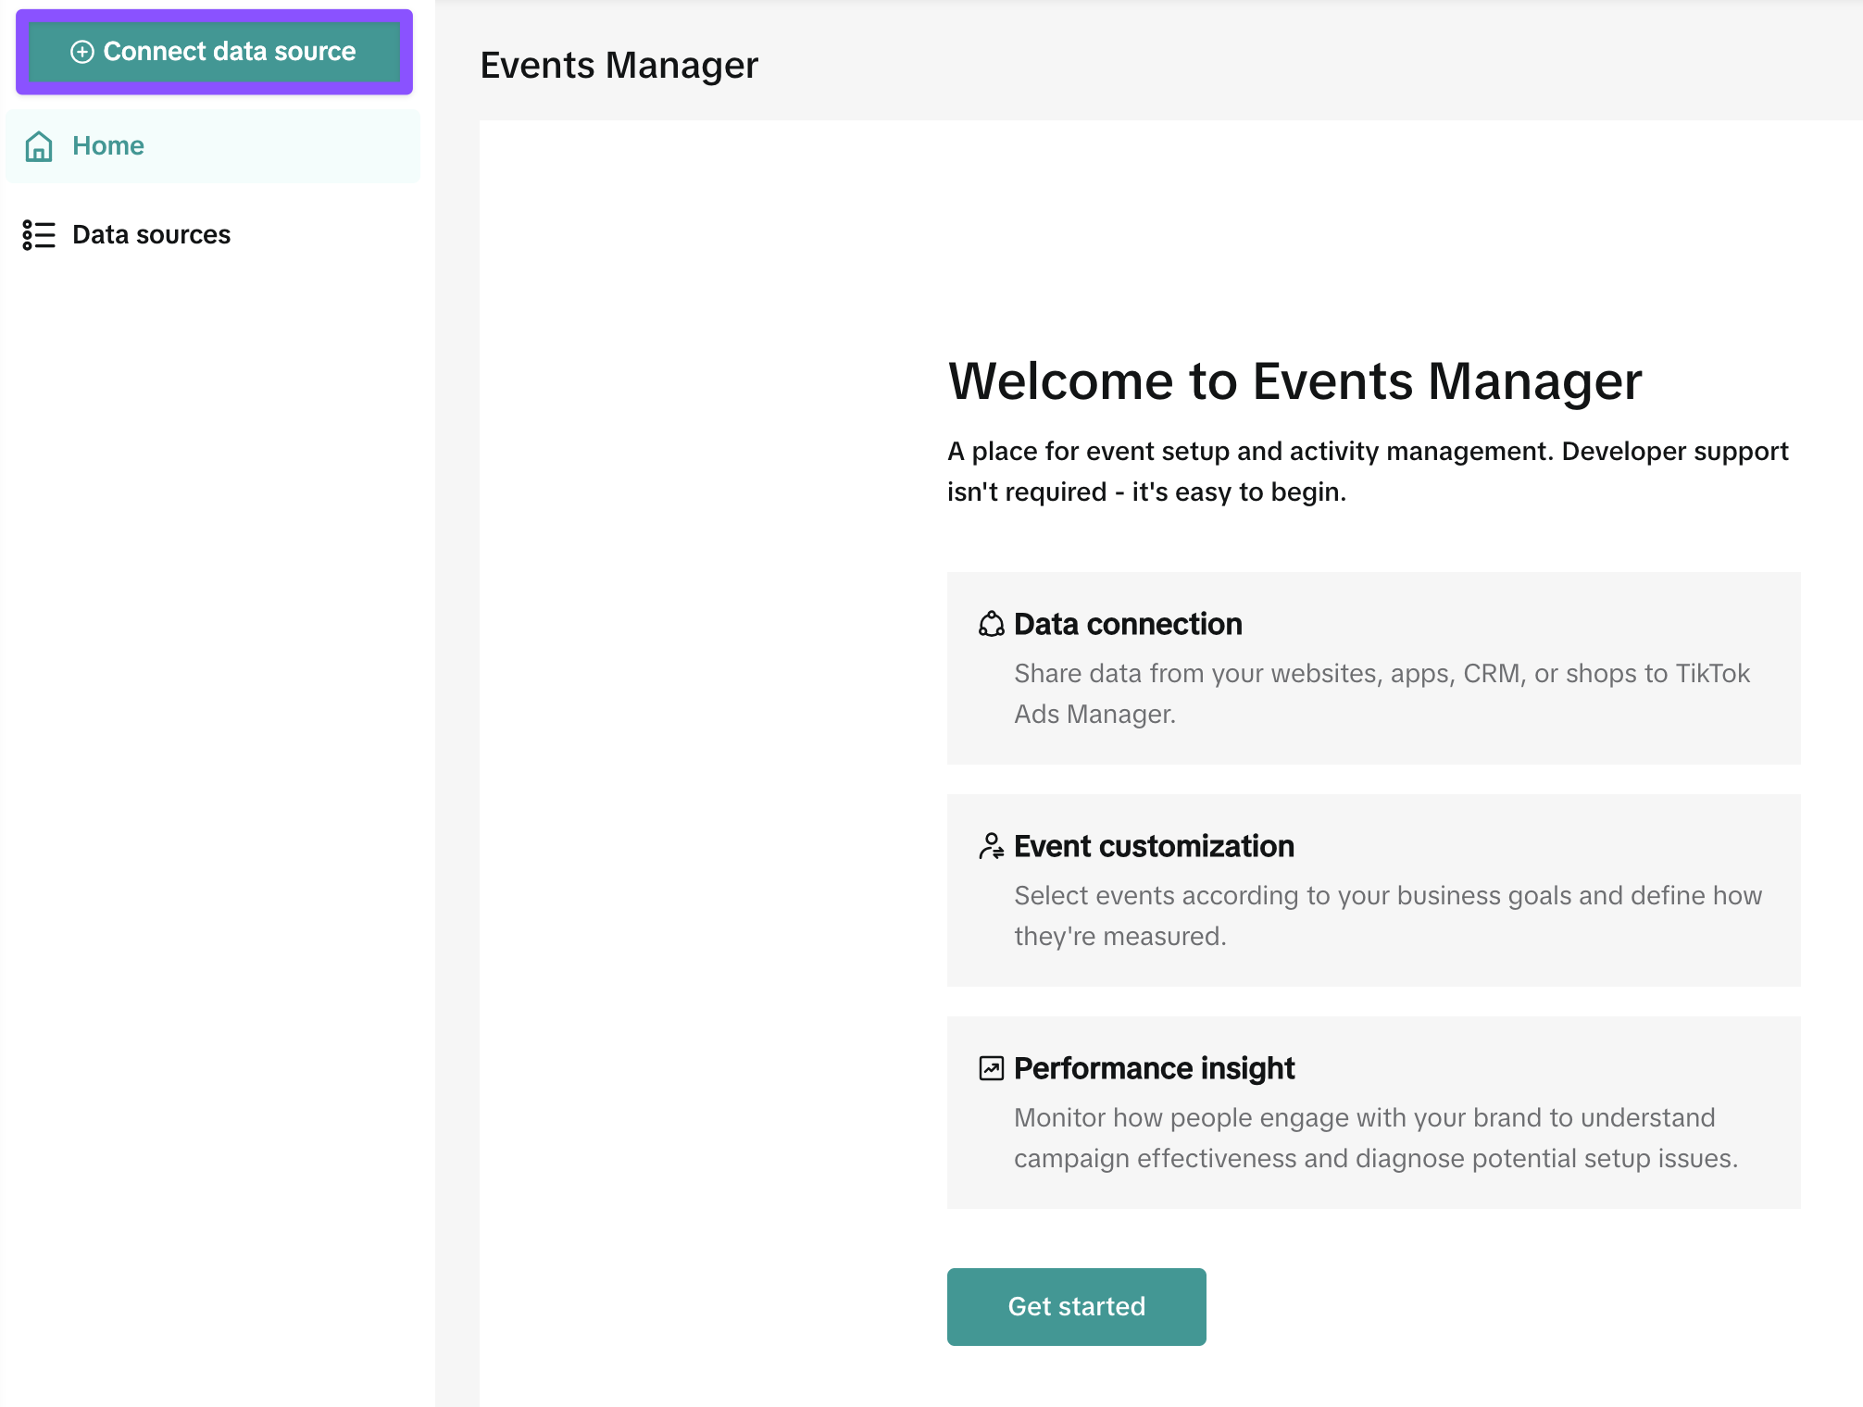The image size is (1863, 1407).
Task: Click the Data connection icon
Action: click(991, 625)
